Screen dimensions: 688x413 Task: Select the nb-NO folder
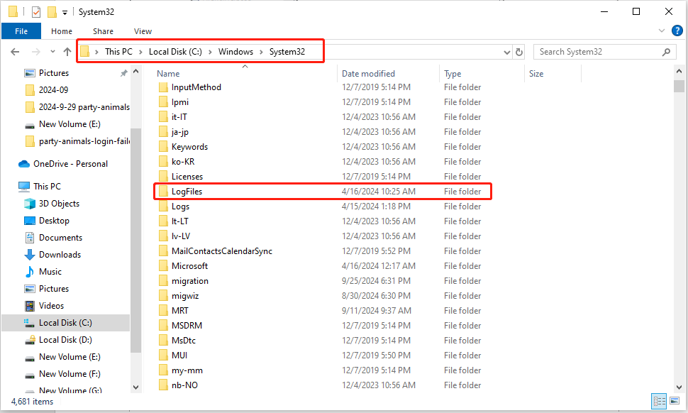(184, 385)
